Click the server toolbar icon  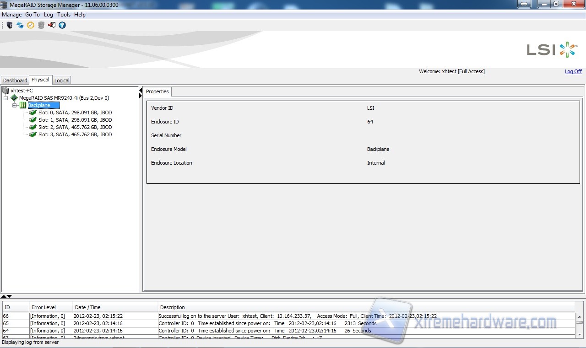coord(9,25)
